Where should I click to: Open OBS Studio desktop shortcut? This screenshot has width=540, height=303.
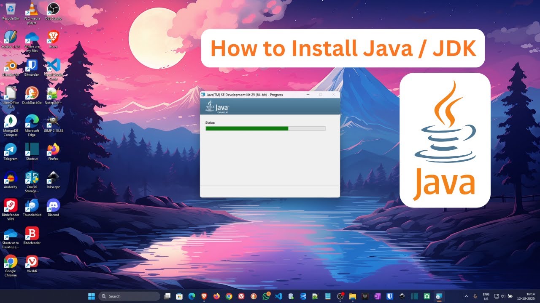[53, 11]
